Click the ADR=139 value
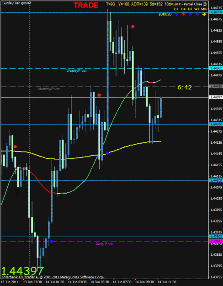The width and height of the screenshot is (223, 286). 139,4
